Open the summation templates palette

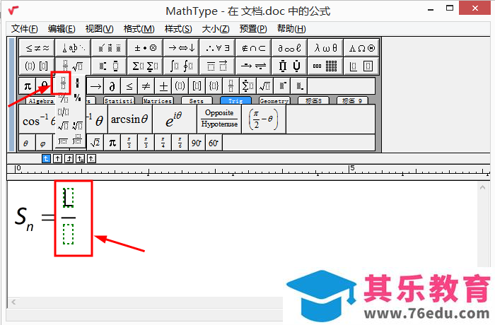click(145, 66)
